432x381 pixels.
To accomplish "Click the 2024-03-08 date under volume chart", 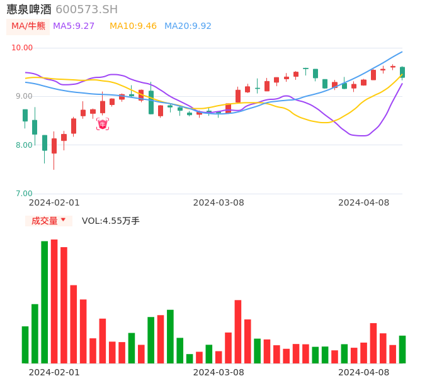I will [x=219, y=372].
